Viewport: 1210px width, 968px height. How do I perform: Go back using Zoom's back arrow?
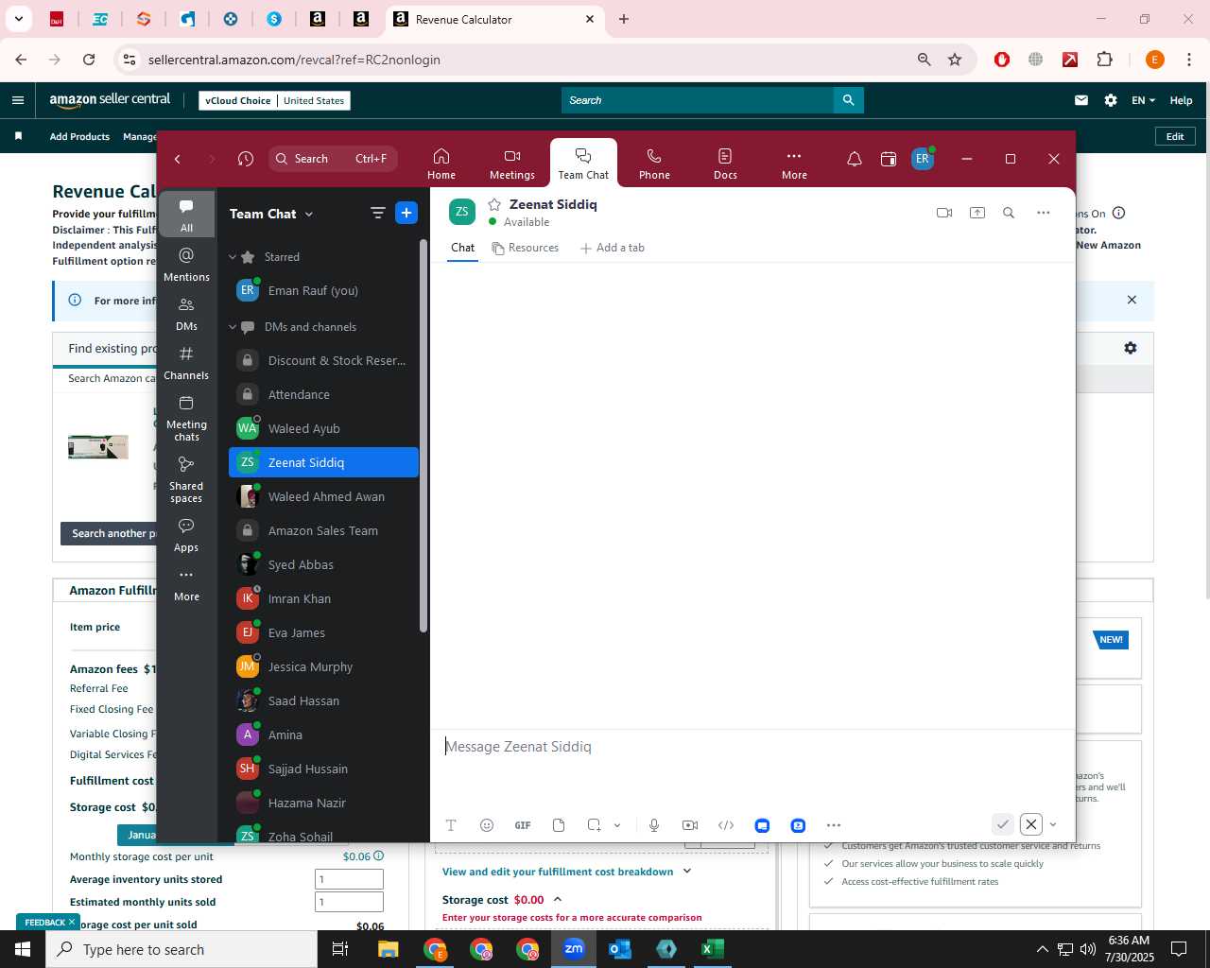(178, 159)
